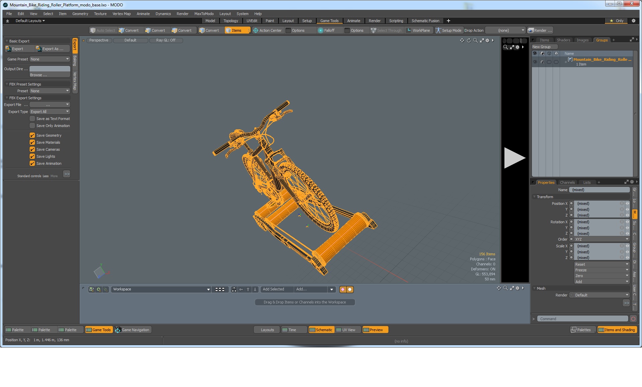Image resolution: width=642 pixels, height=387 pixels.
Task: Open the preview panel gear settings
Action: 517,47
